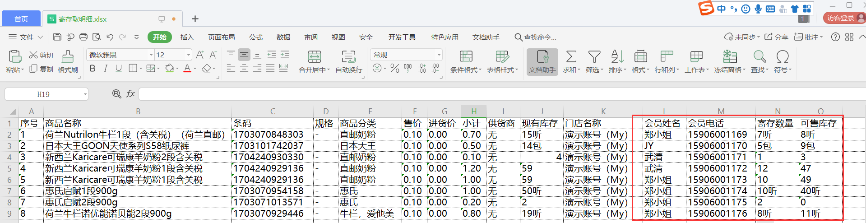Click the Save icon in quick toolbar
The height and width of the screenshot is (223, 866).
[57, 37]
